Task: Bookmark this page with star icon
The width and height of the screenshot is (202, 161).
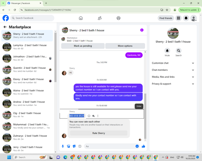Action: pyautogui.click(x=167, y=10)
